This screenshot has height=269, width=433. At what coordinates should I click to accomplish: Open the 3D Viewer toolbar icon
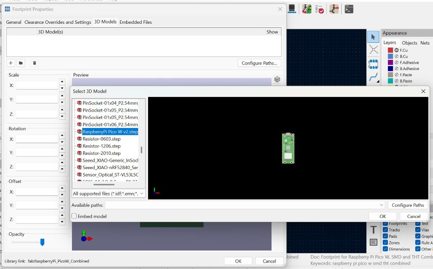[x=292, y=9]
